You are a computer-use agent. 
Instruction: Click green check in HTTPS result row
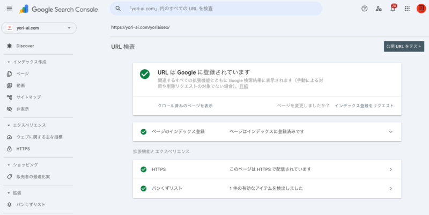(x=143, y=169)
